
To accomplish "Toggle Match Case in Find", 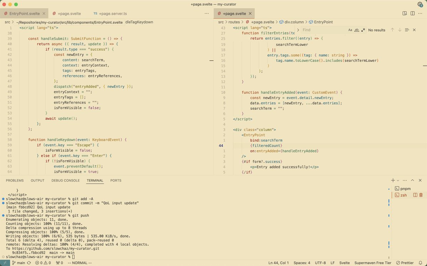I will coord(350,30).
